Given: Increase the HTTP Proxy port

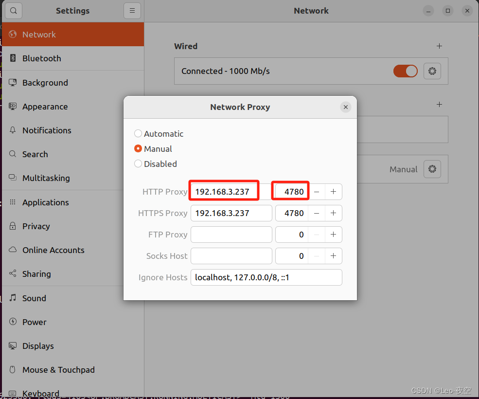Looking at the screenshot, I should 333,191.
